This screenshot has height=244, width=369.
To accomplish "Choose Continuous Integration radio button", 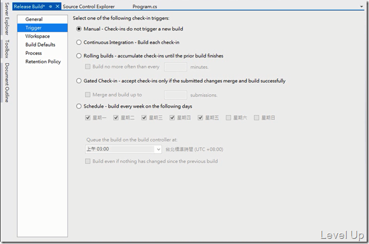I will point(79,42).
